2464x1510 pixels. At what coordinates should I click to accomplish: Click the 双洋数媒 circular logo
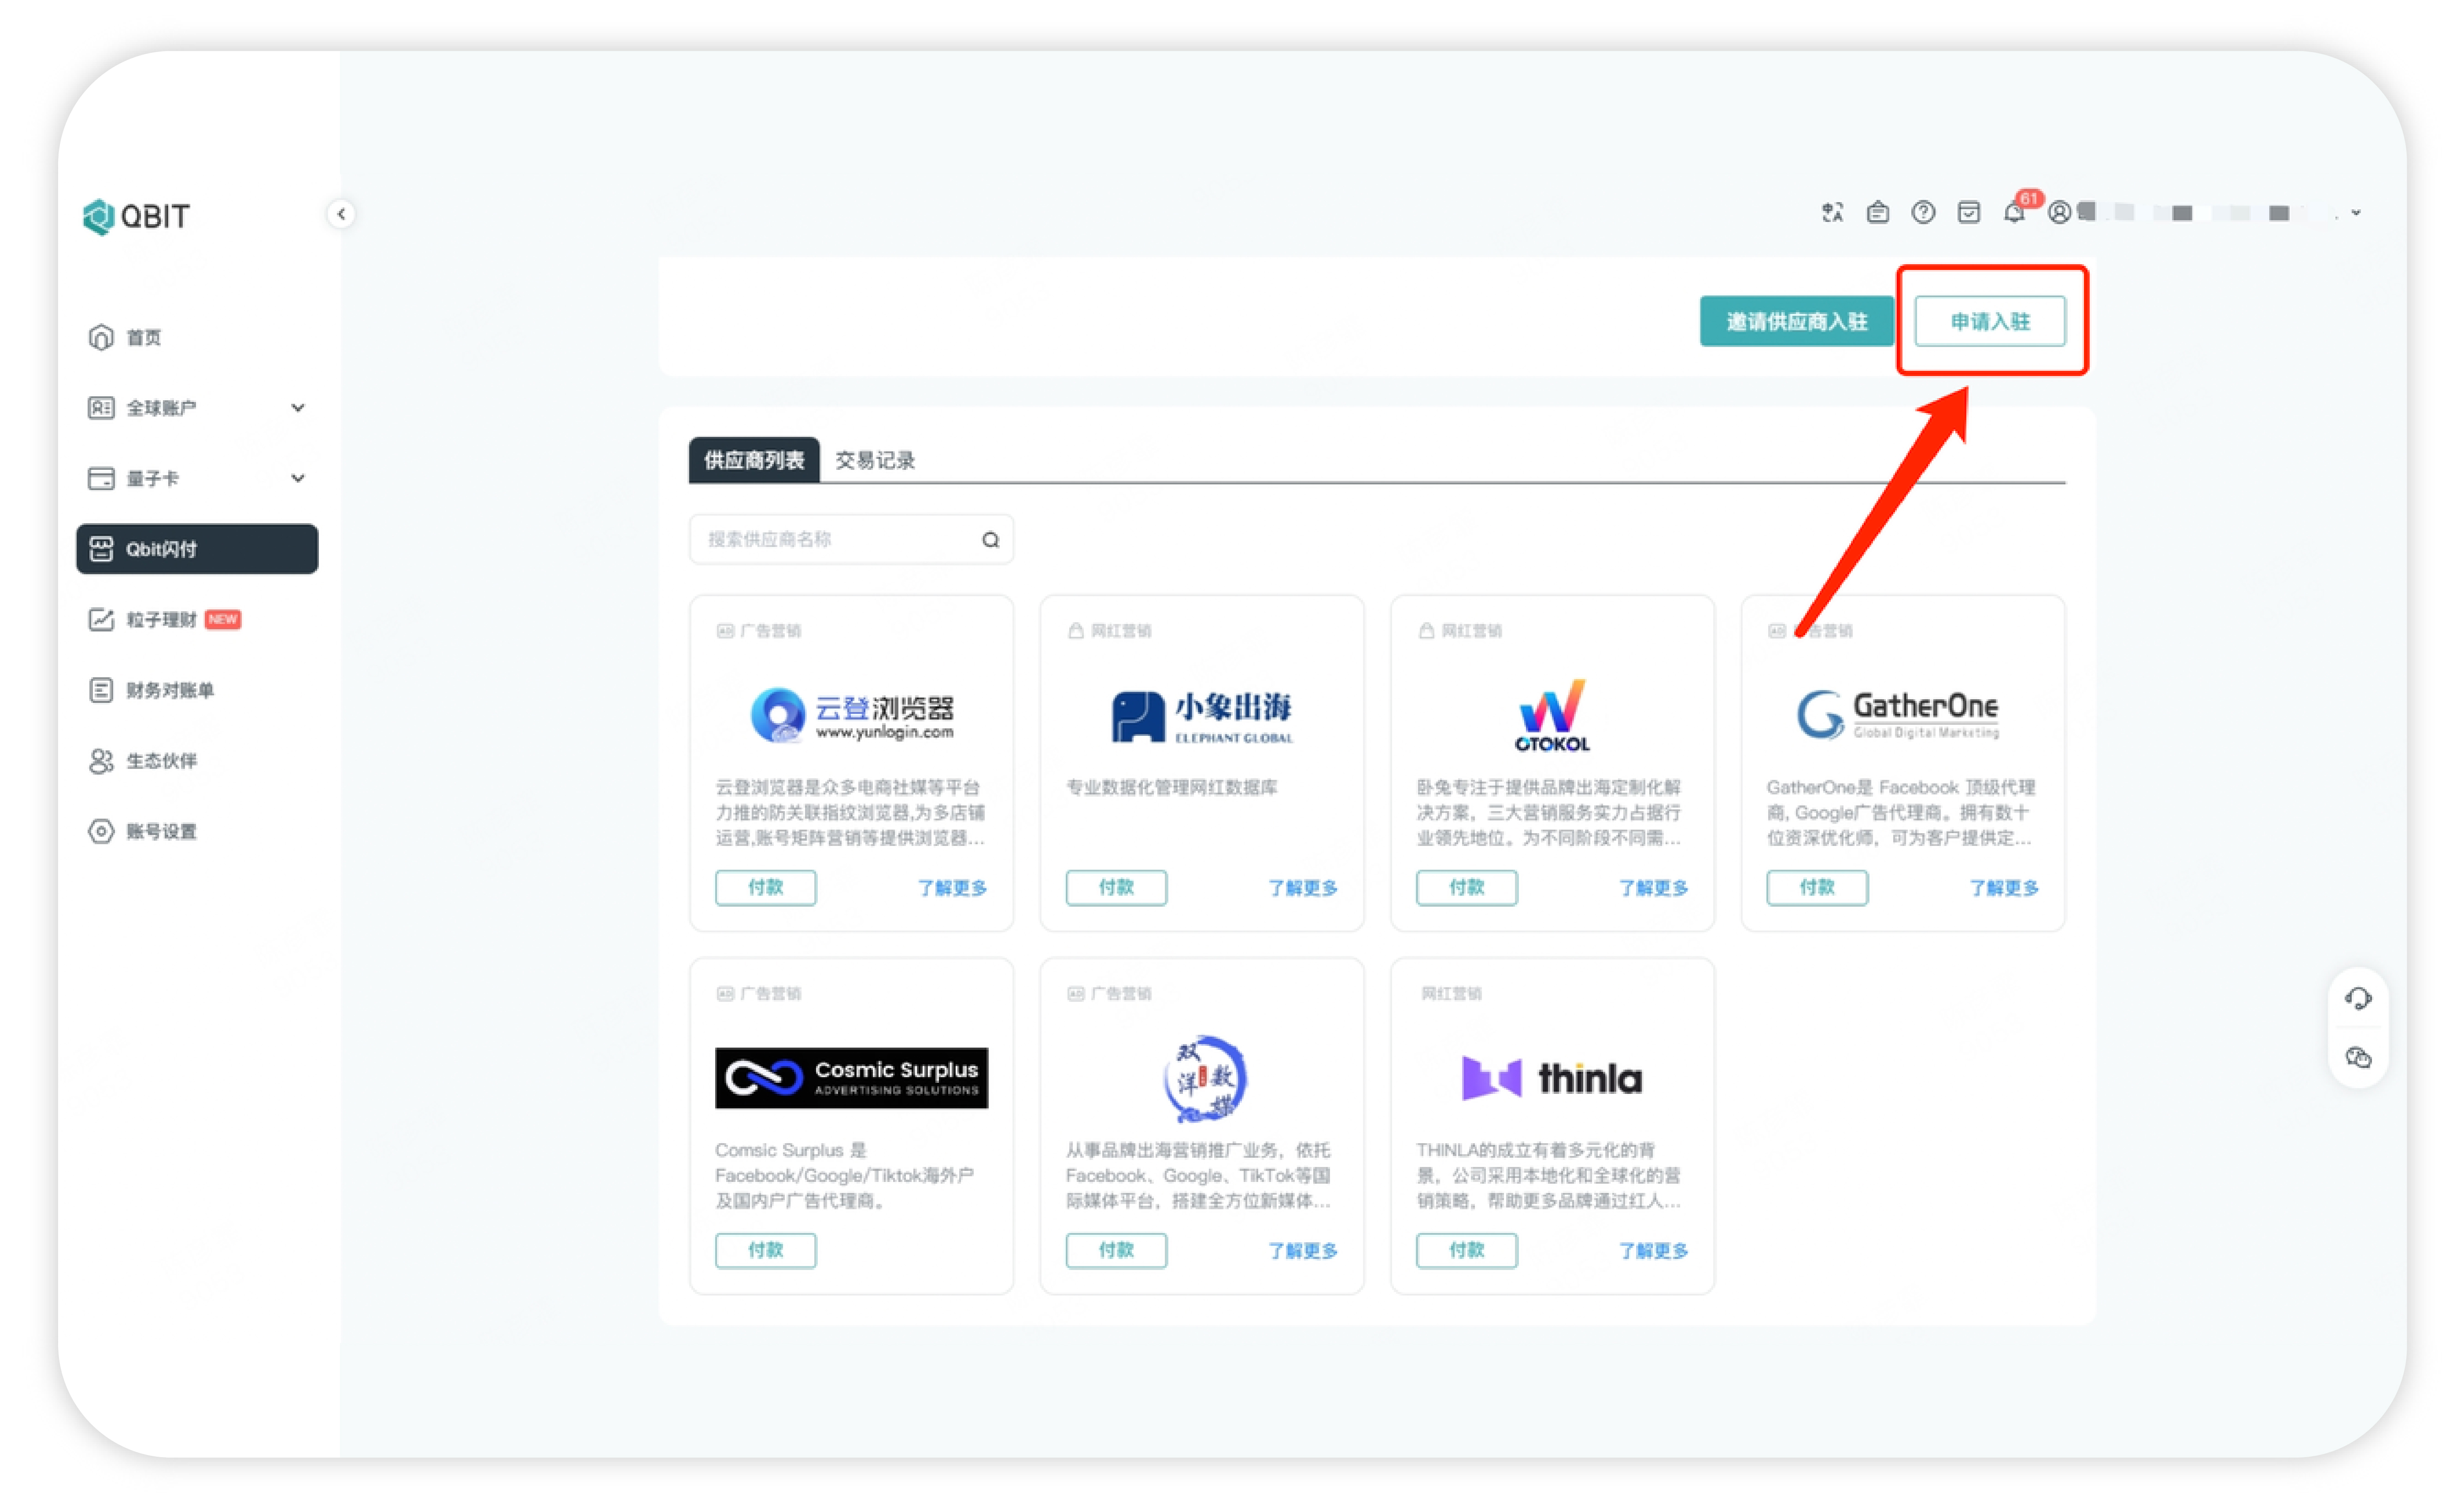(x=1205, y=1078)
